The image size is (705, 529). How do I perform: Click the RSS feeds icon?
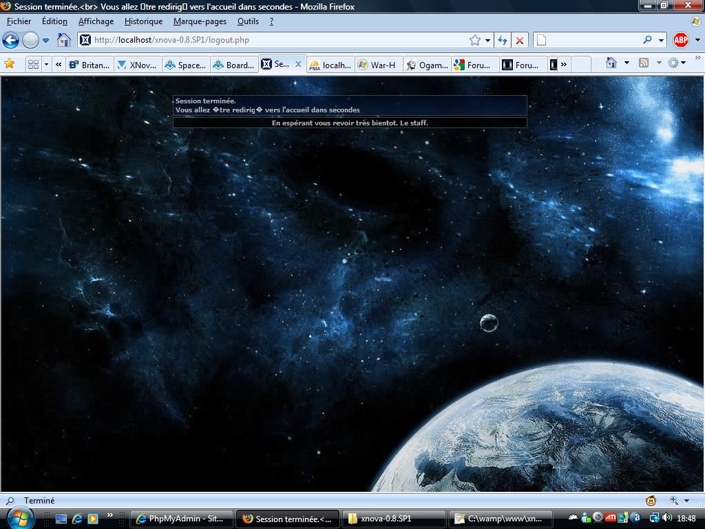point(644,63)
